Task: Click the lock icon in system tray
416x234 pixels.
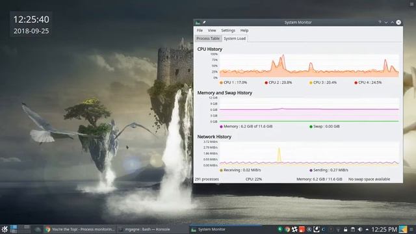Action: (345, 229)
